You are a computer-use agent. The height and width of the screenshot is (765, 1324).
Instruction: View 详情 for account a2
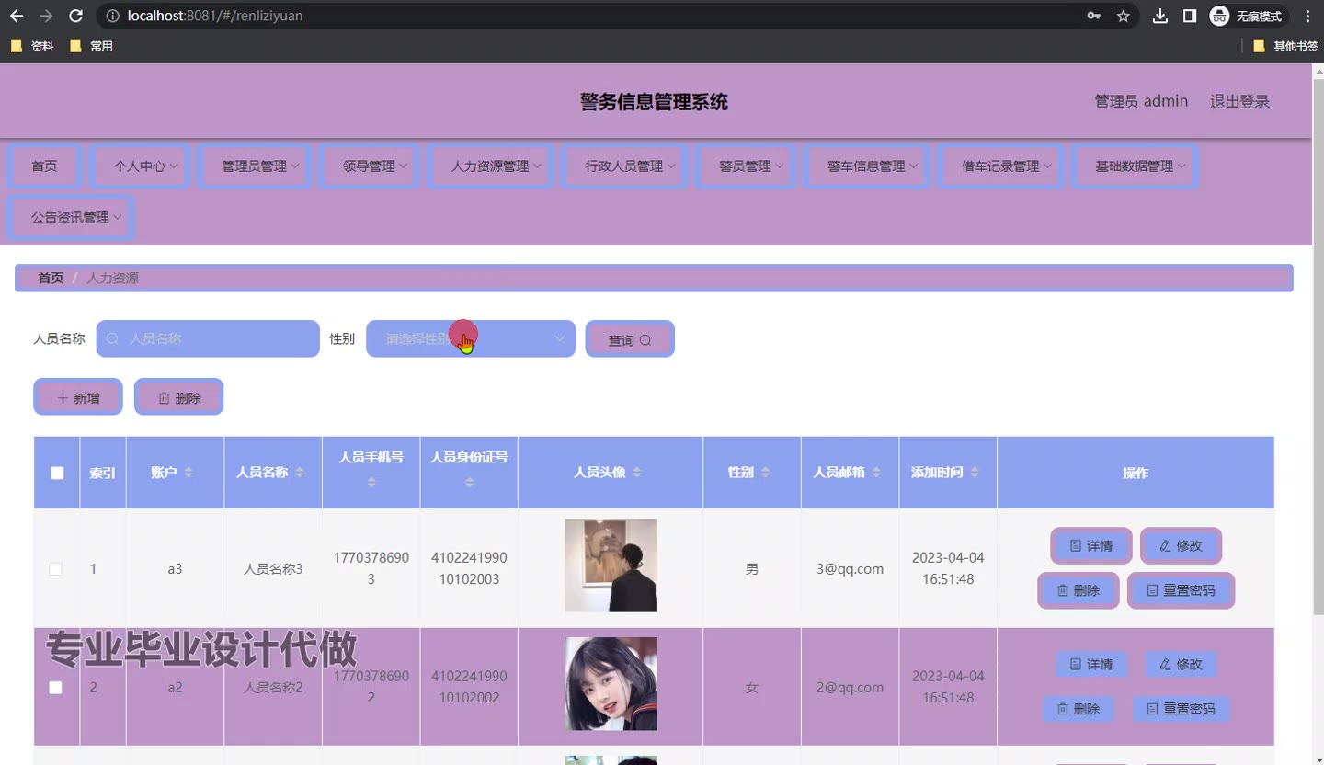[1091, 664]
